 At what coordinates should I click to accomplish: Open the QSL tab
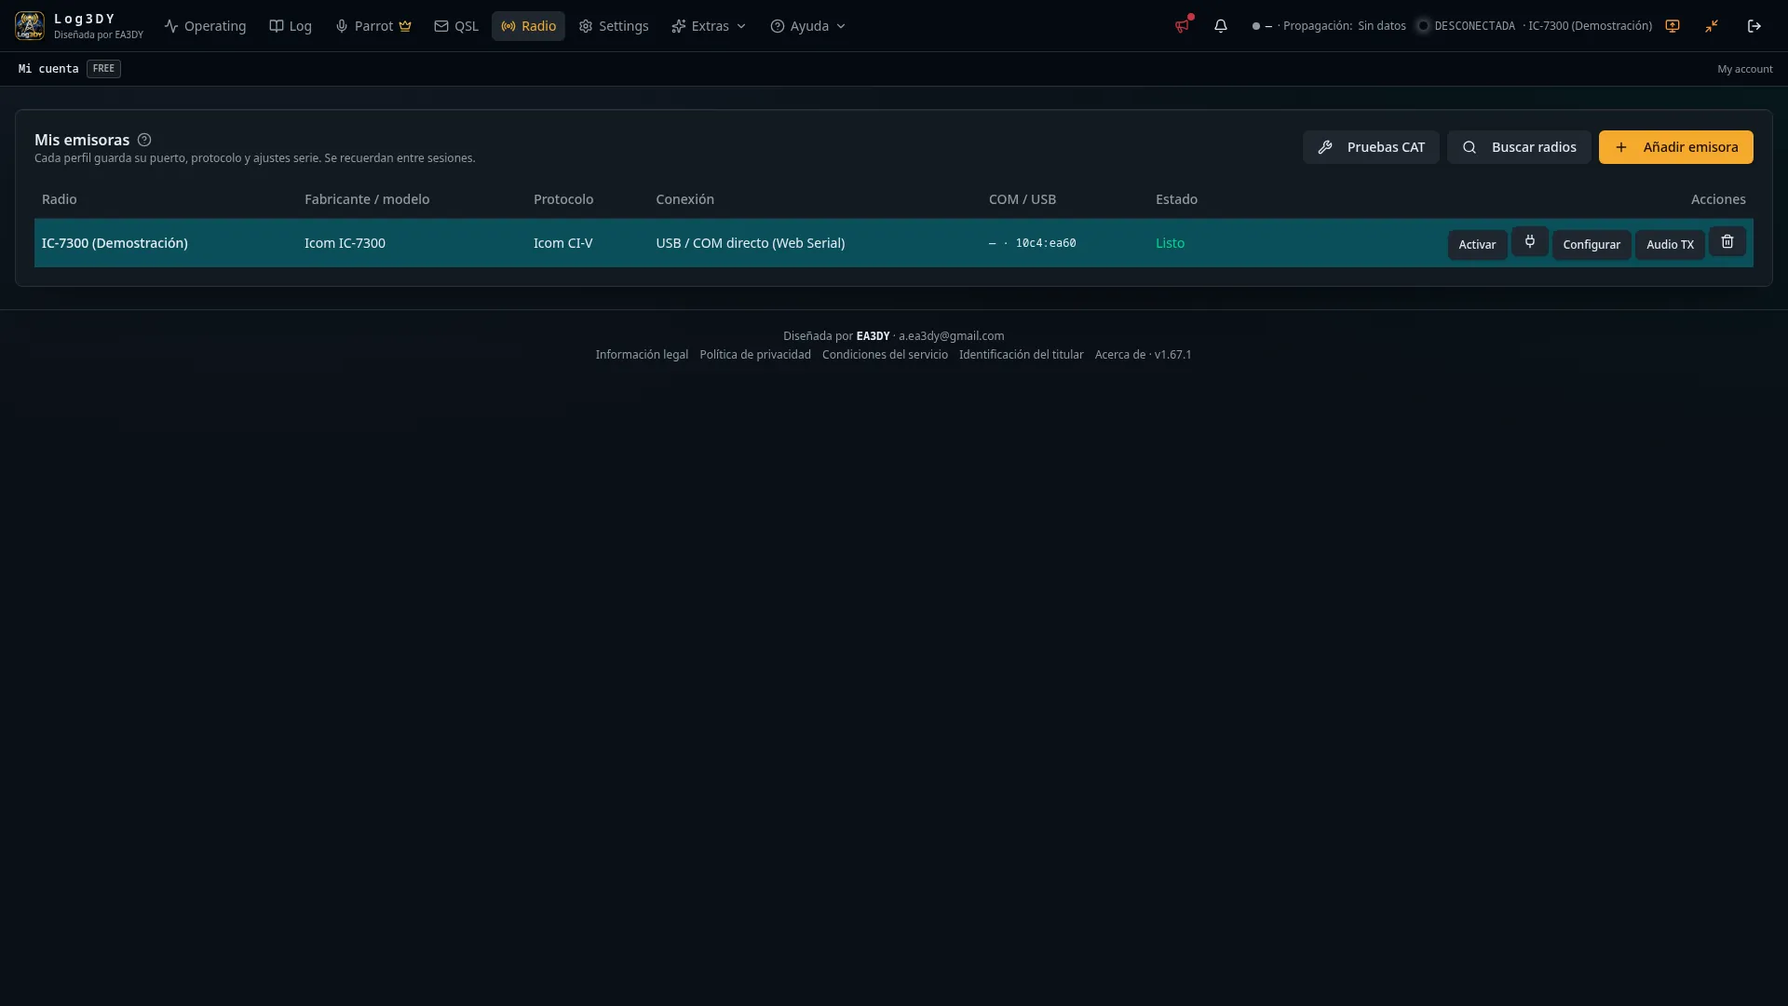[x=456, y=26]
